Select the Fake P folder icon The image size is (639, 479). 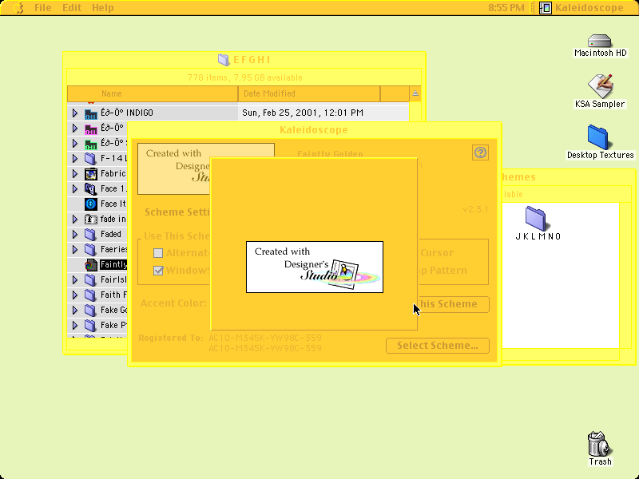[x=90, y=326]
